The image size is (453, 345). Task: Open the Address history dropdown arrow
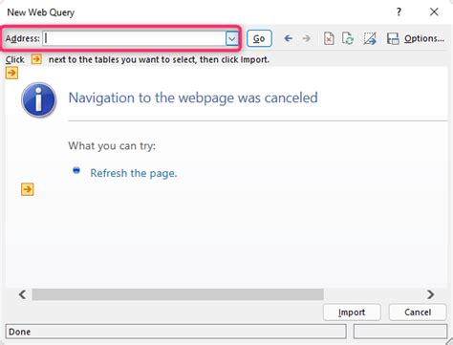pos(231,38)
